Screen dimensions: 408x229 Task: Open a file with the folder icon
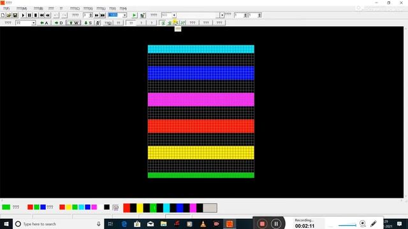9,15
